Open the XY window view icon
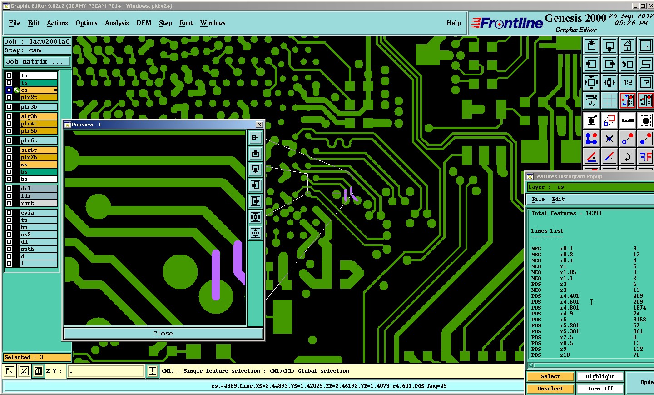Screen dimensions: 654x395 (x=646, y=46)
